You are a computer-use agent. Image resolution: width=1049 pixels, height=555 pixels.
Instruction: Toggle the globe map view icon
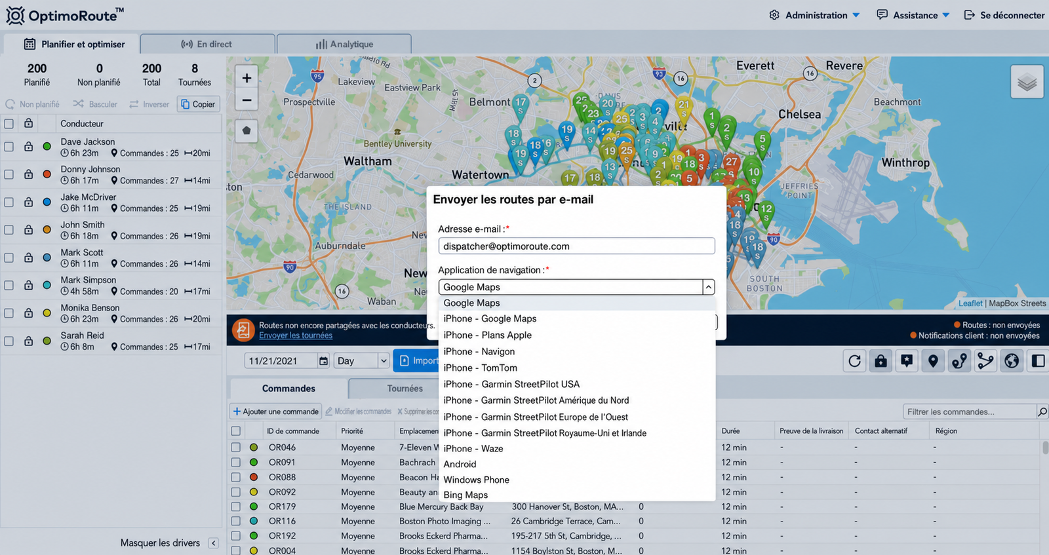tap(1012, 361)
